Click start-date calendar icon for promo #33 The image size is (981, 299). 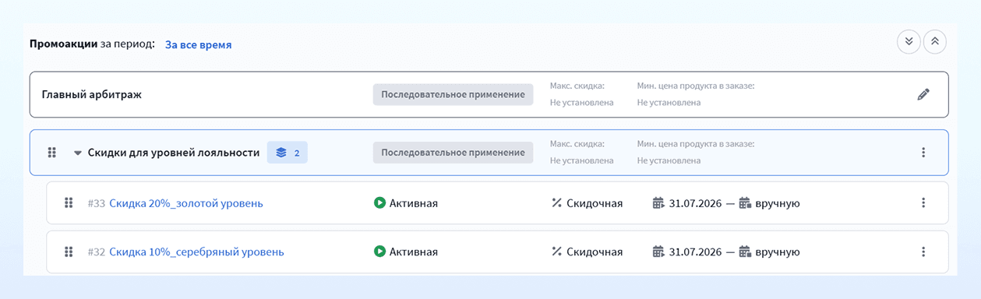coord(658,203)
